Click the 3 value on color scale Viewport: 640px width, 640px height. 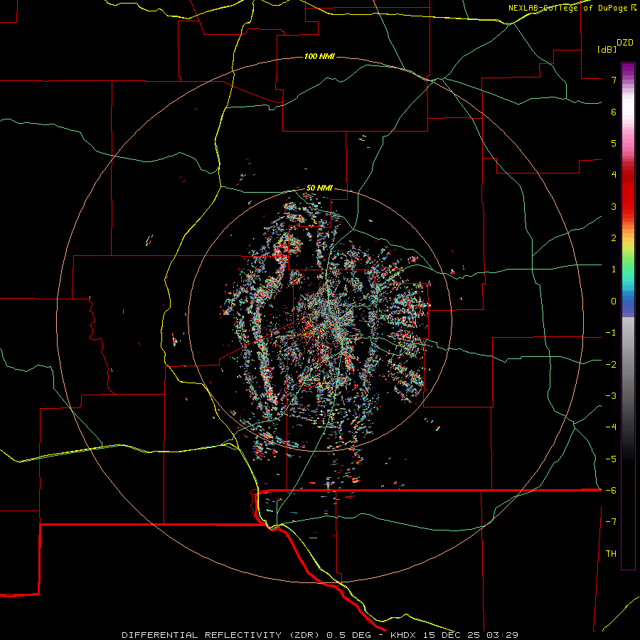click(x=614, y=206)
